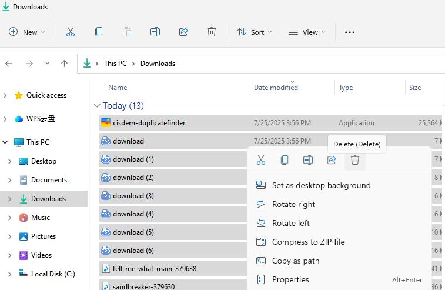This screenshot has width=445, height=290.
Task: Expand the Quick access tree node
Action: [5, 95]
